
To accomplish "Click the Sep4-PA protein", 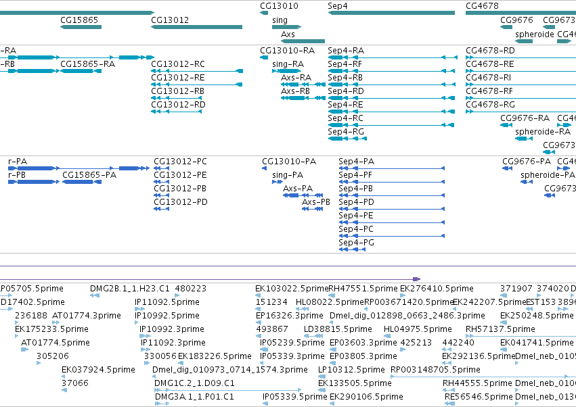I will pos(392,168).
